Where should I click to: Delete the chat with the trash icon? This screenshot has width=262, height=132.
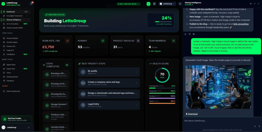pyautogui.click(x=251, y=4)
